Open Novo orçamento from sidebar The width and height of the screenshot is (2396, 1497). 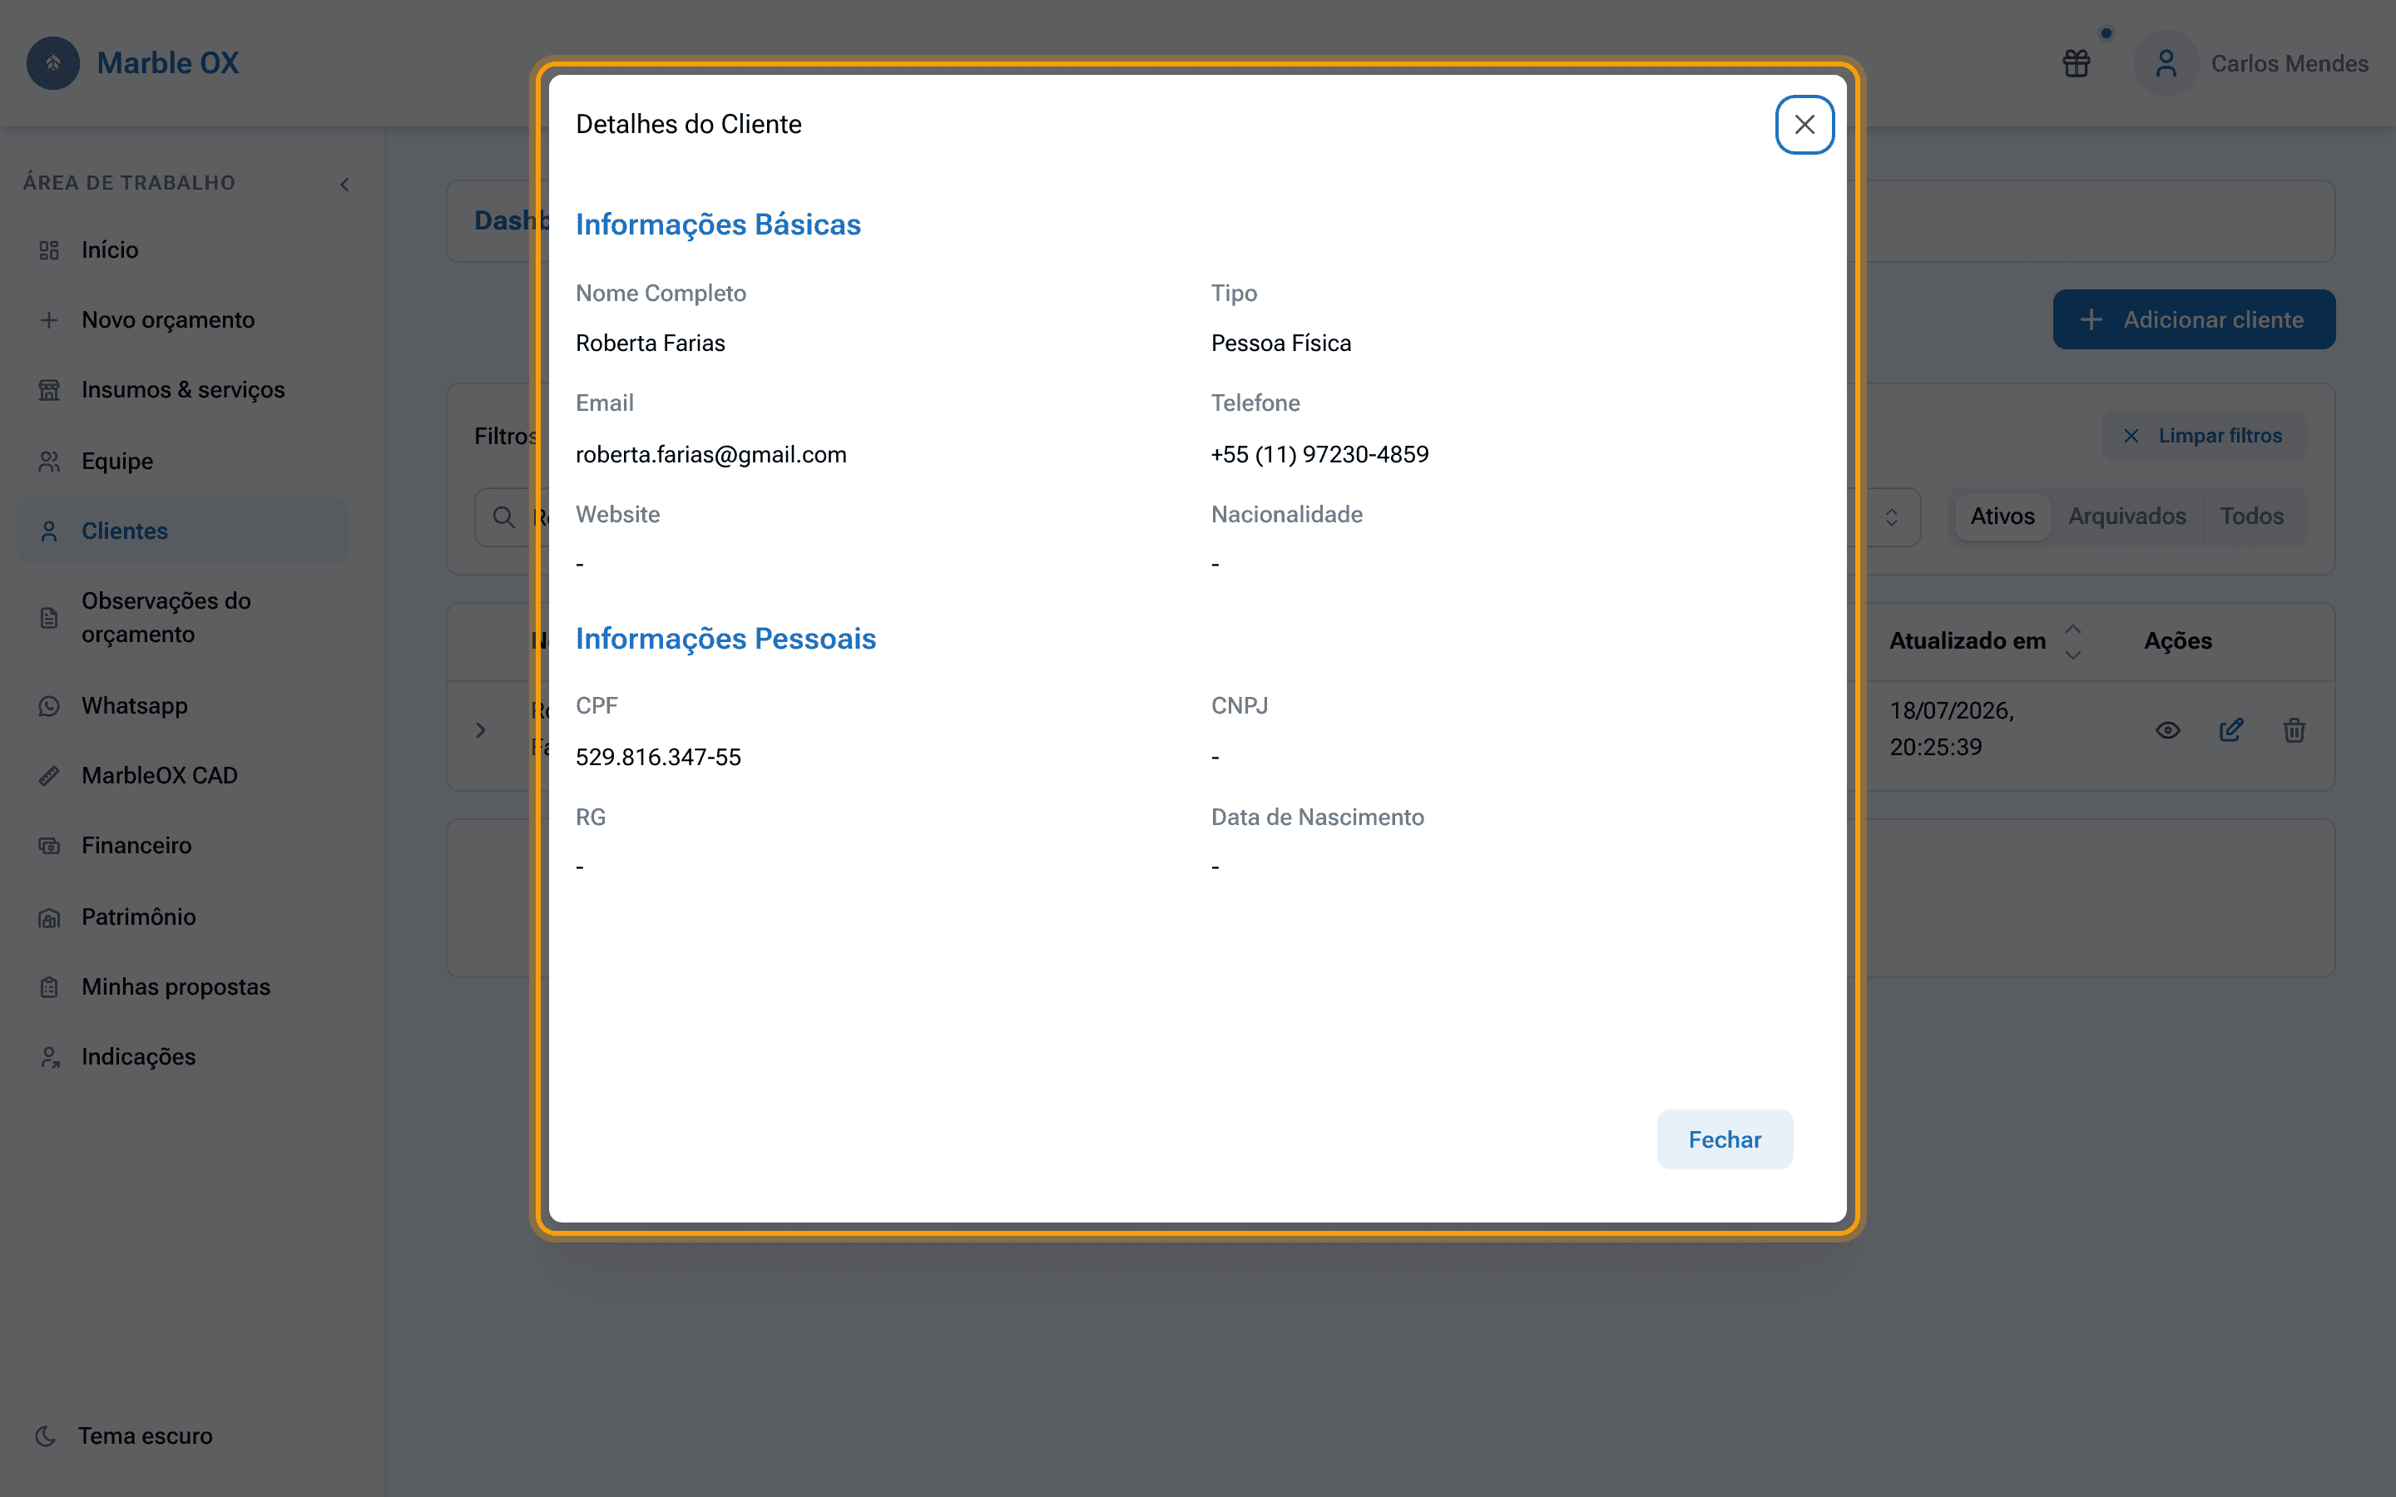click(184, 320)
